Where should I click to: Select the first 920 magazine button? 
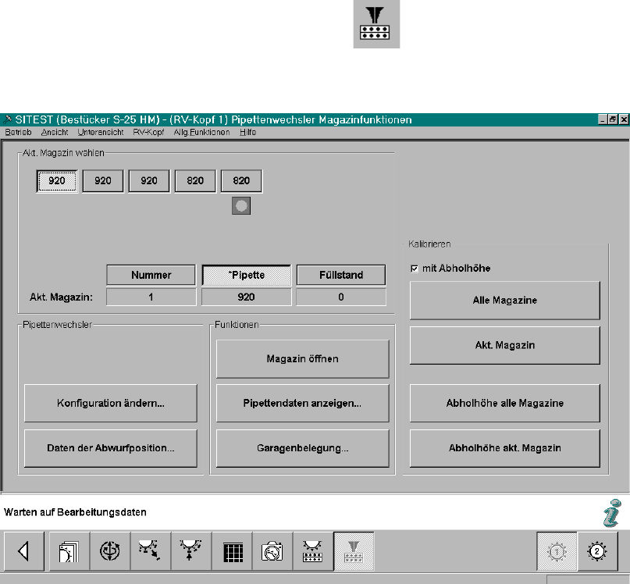57,181
